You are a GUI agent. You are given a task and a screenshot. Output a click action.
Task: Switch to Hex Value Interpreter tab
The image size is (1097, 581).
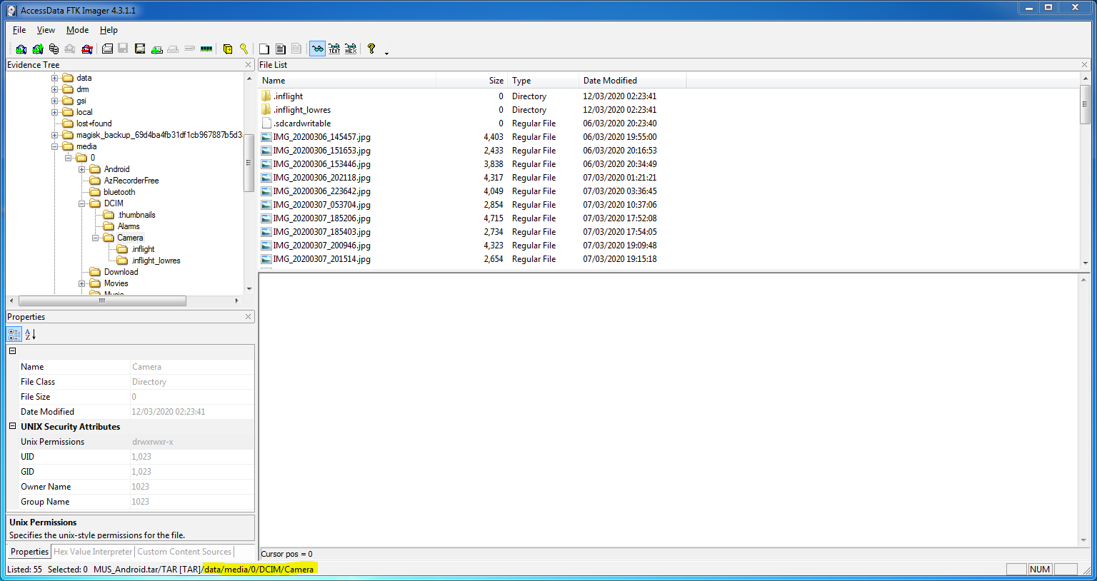pyautogui.click(x=93, y=552)
